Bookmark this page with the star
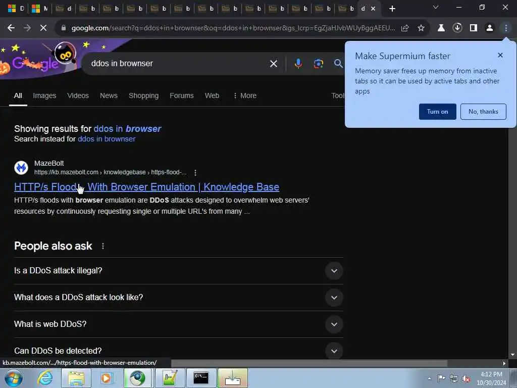517x388 pixels. pyautogui.click(x=421, y=28)
